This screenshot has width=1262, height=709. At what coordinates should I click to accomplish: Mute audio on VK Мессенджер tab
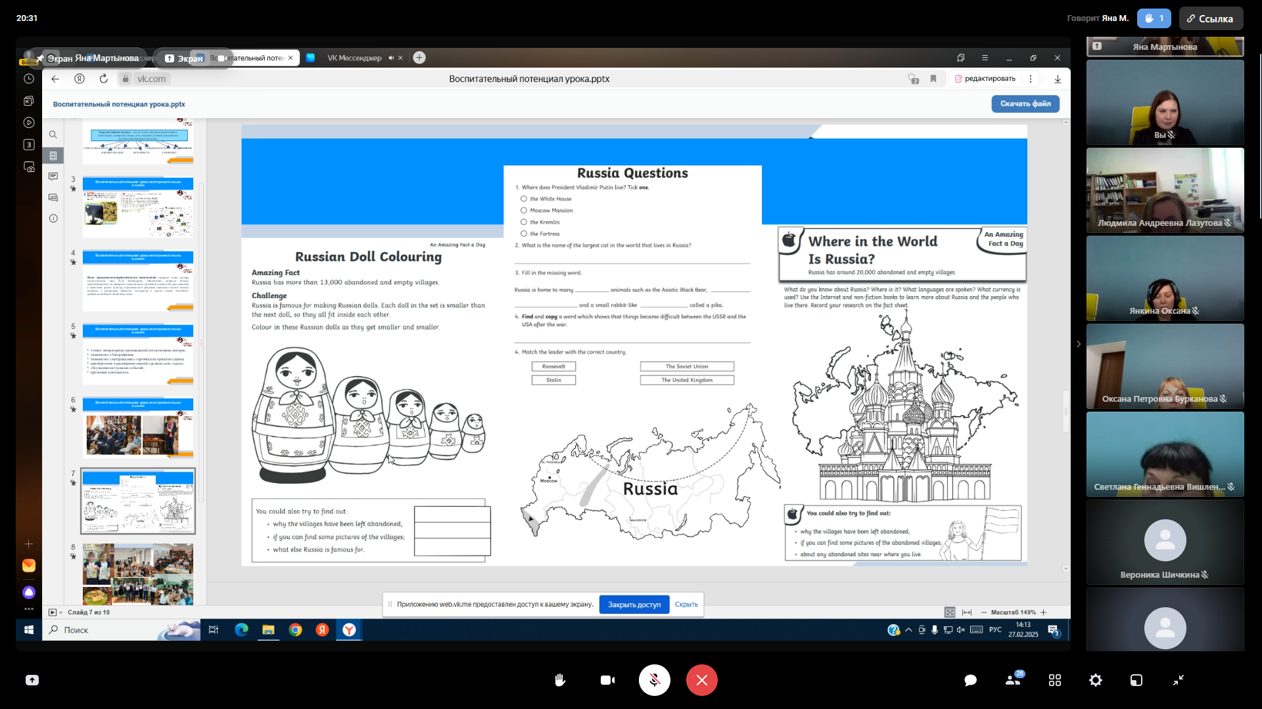(391, 58)
